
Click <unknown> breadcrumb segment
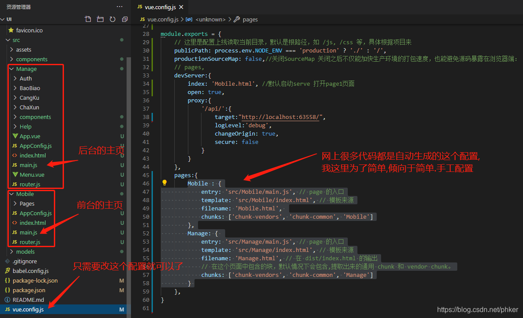210,19
